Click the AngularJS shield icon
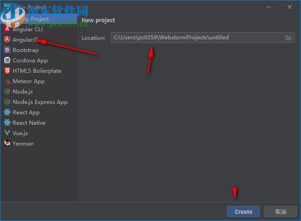This screenshot has width=301, height=221. (x=7, y=39)
